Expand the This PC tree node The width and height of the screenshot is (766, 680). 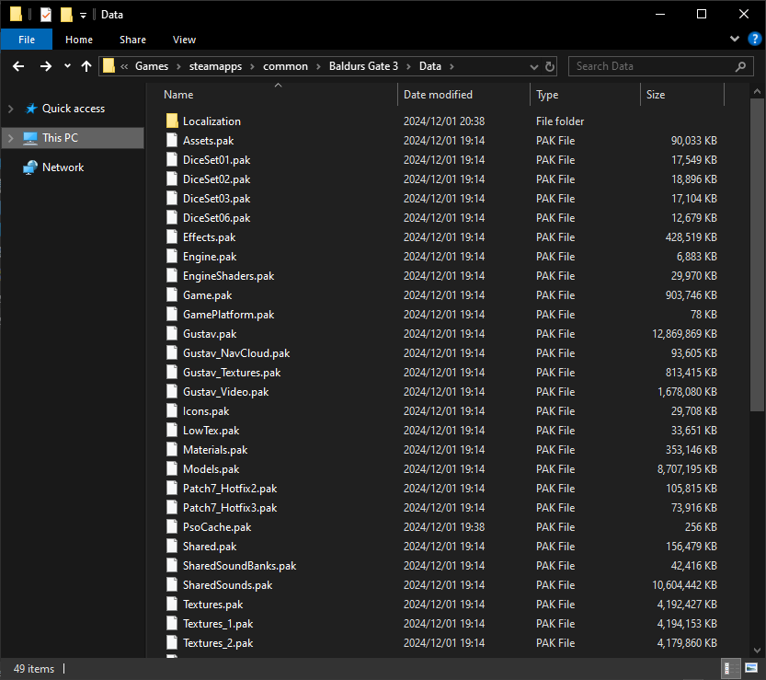(10, 138)
